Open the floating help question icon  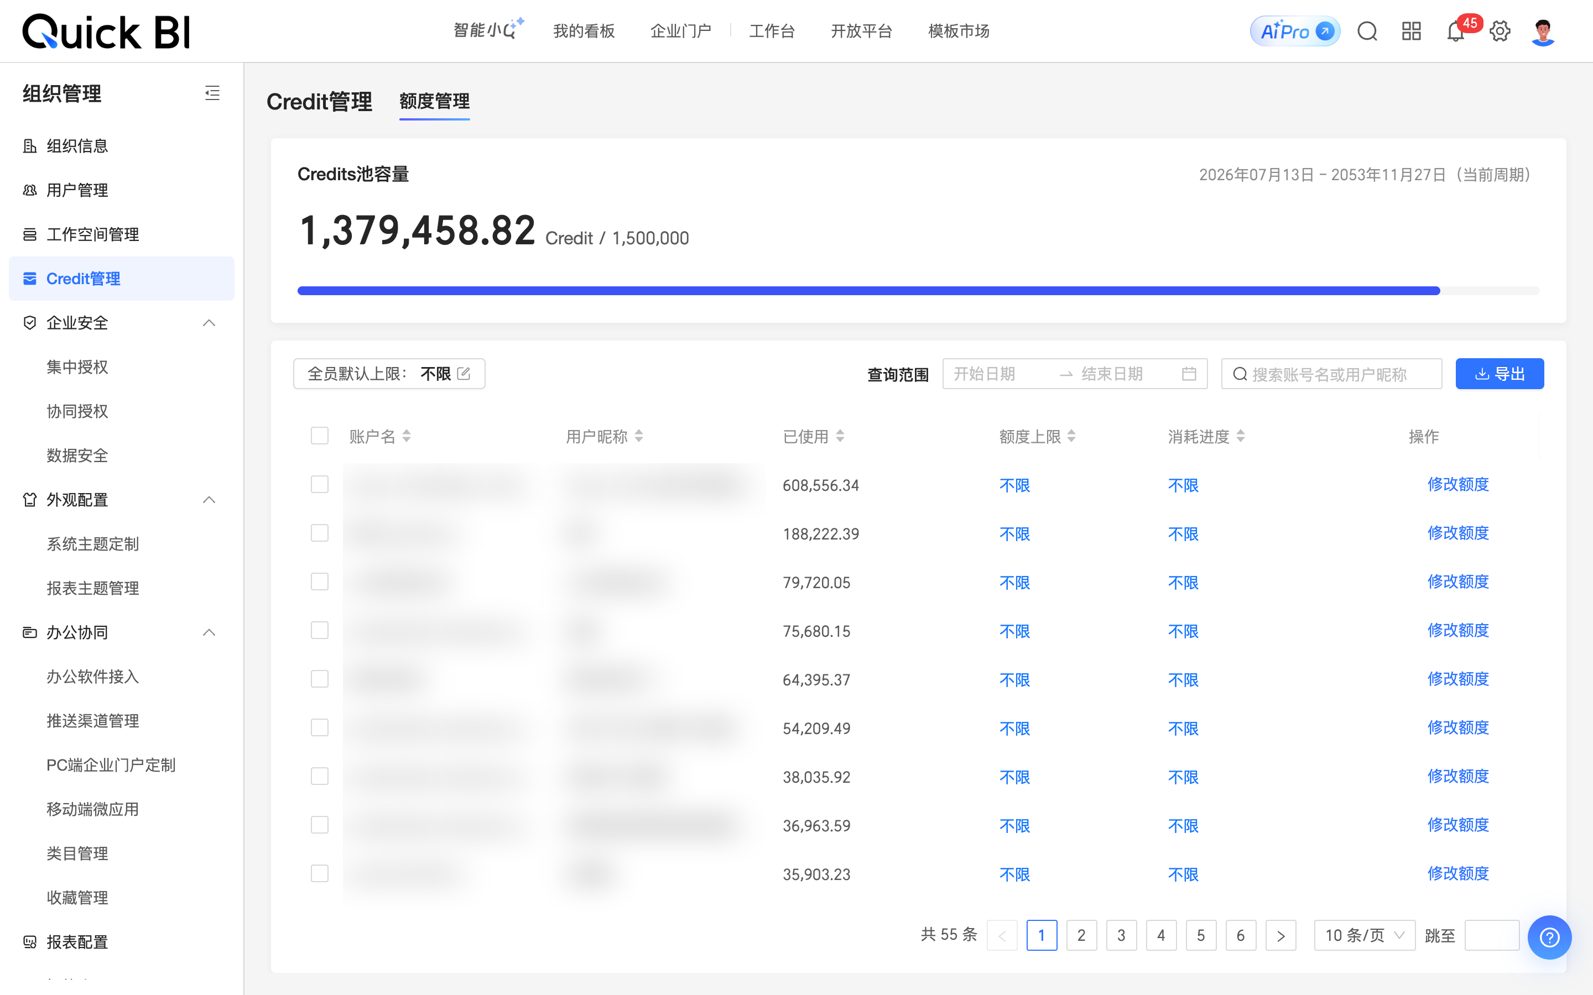[x=1549, y=937]
